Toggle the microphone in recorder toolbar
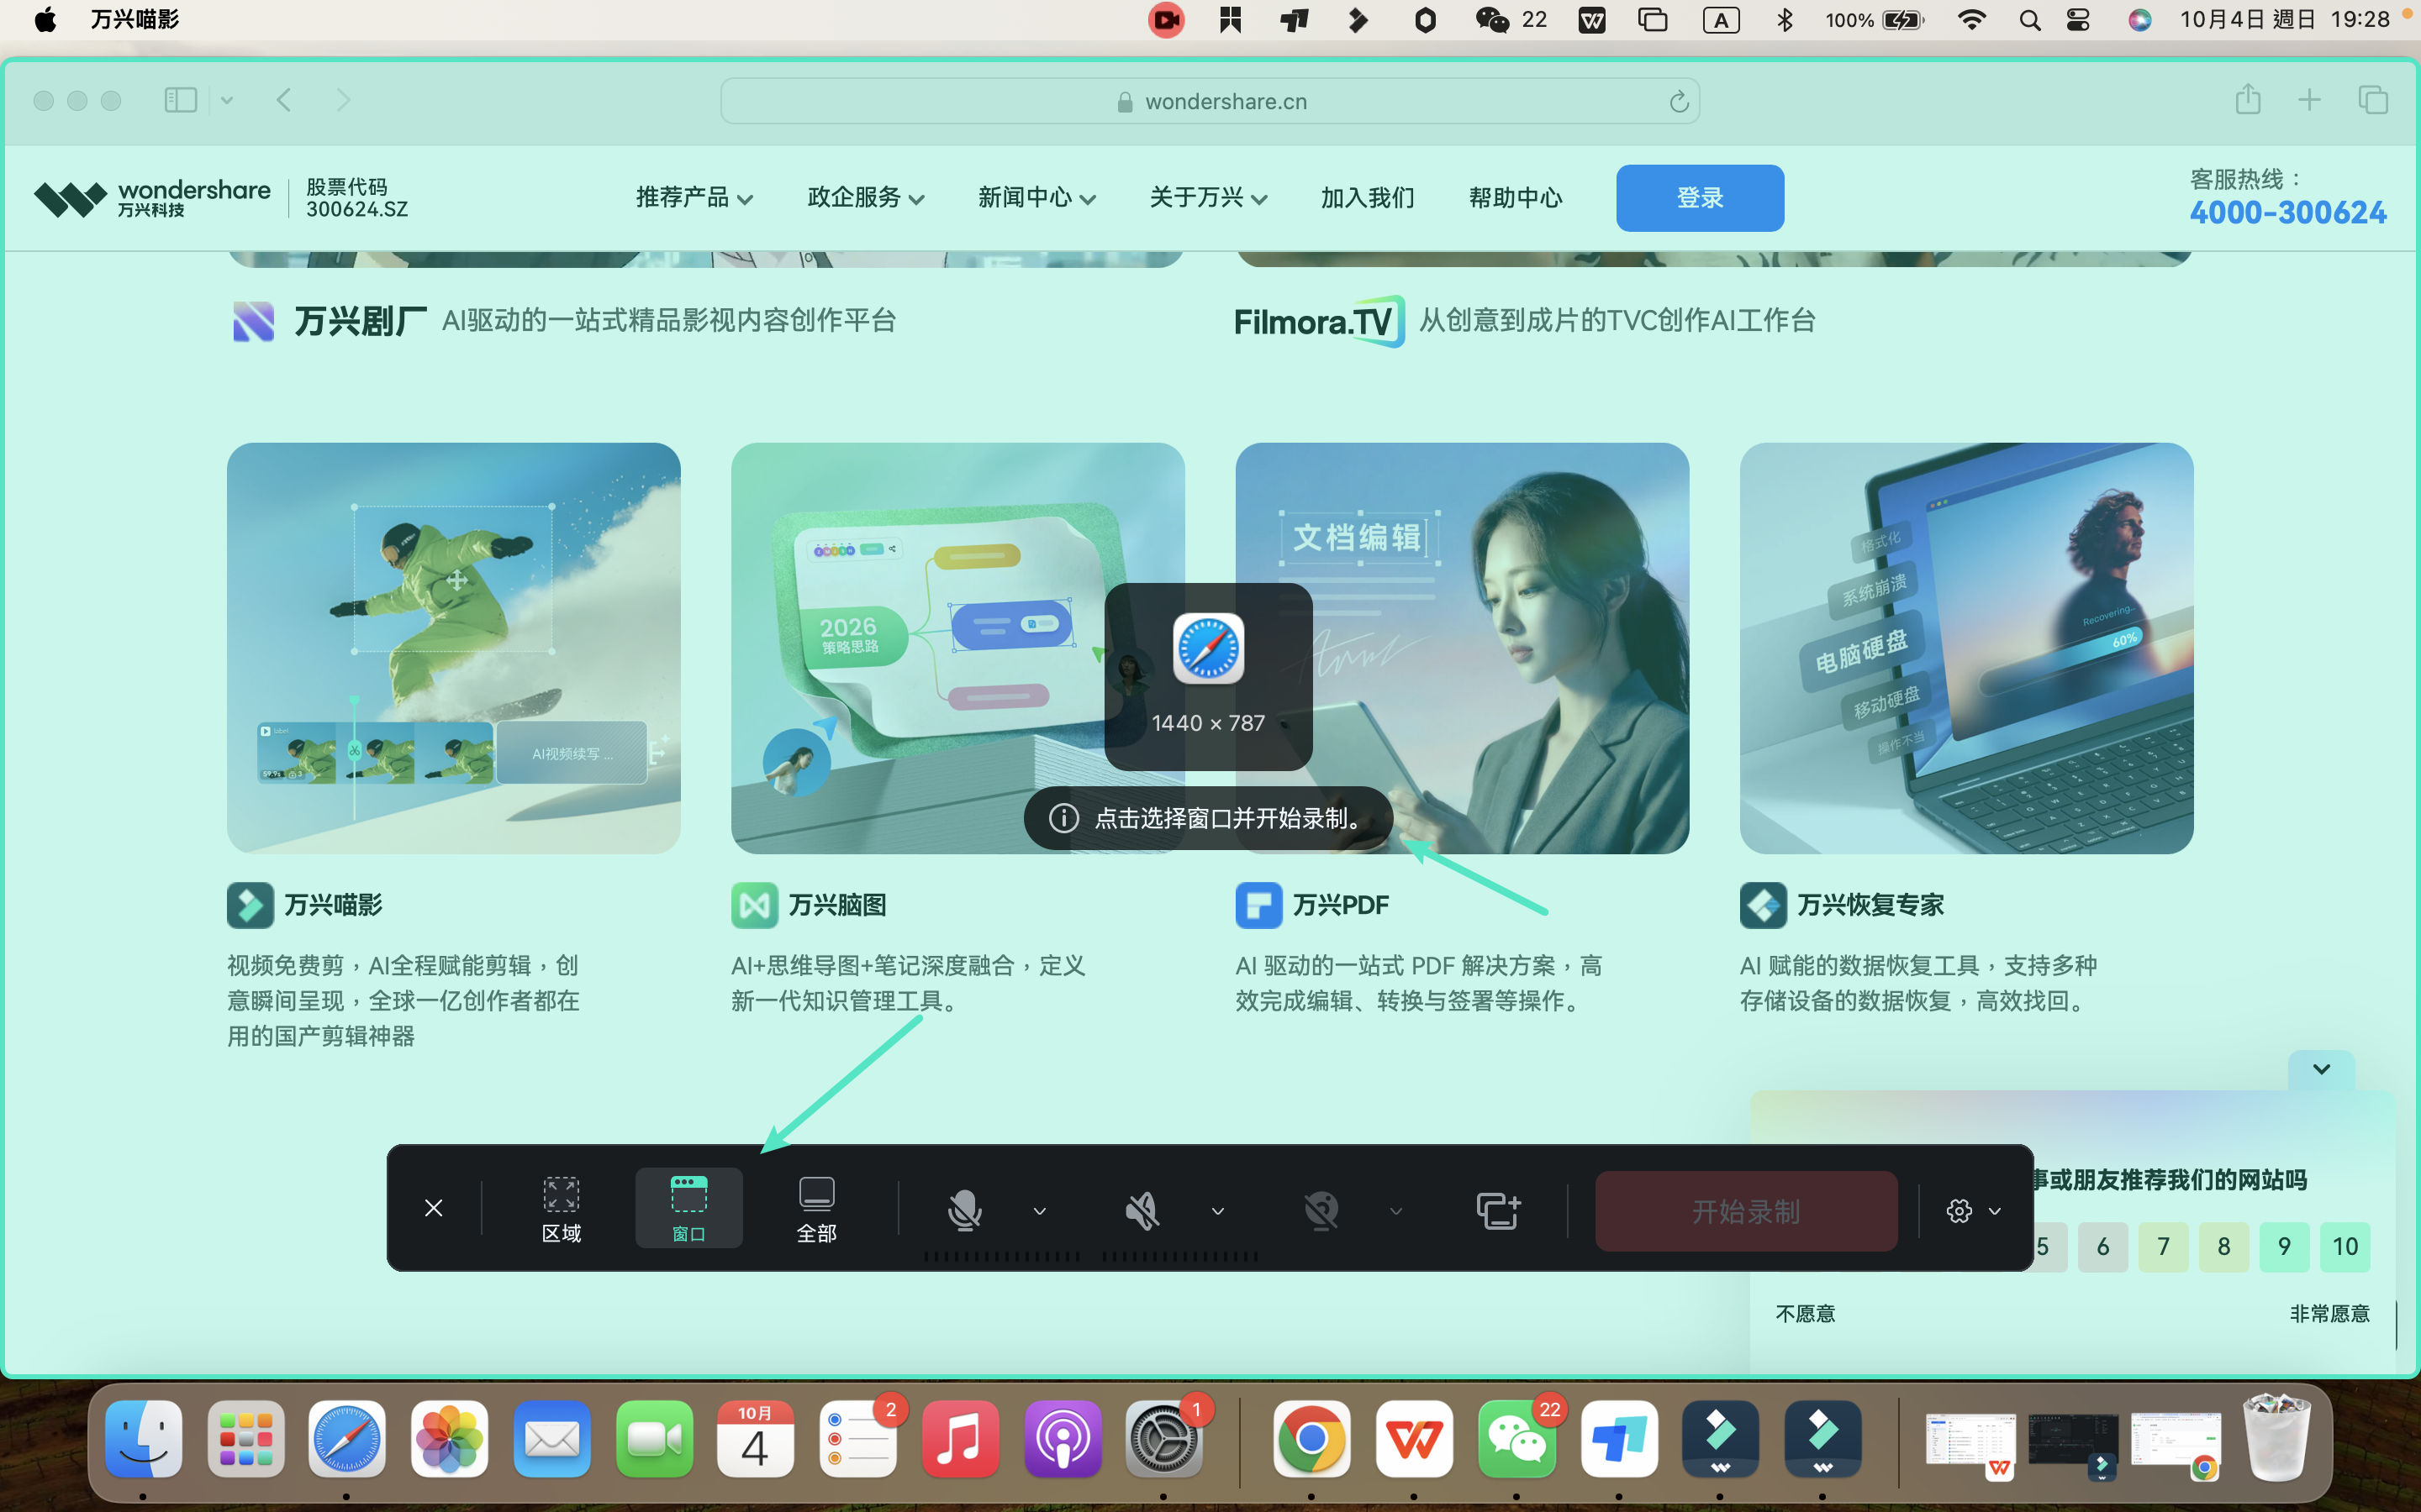2421x1512 pixels. point(964,1210)
